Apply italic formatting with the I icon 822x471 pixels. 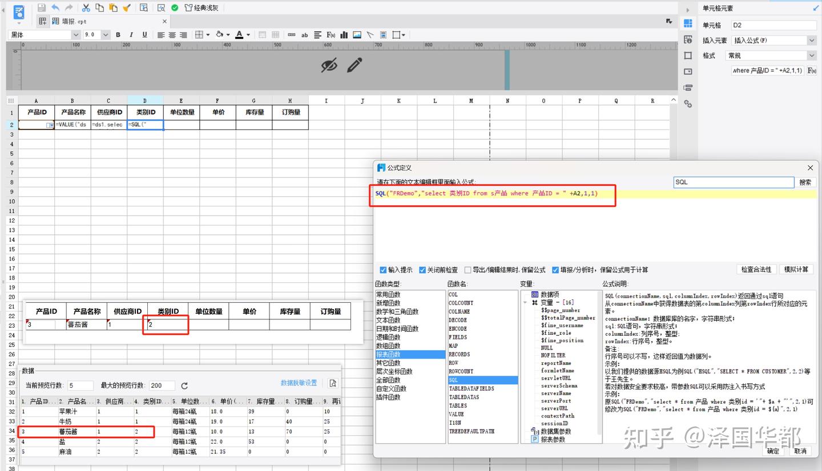click(131, 35)
